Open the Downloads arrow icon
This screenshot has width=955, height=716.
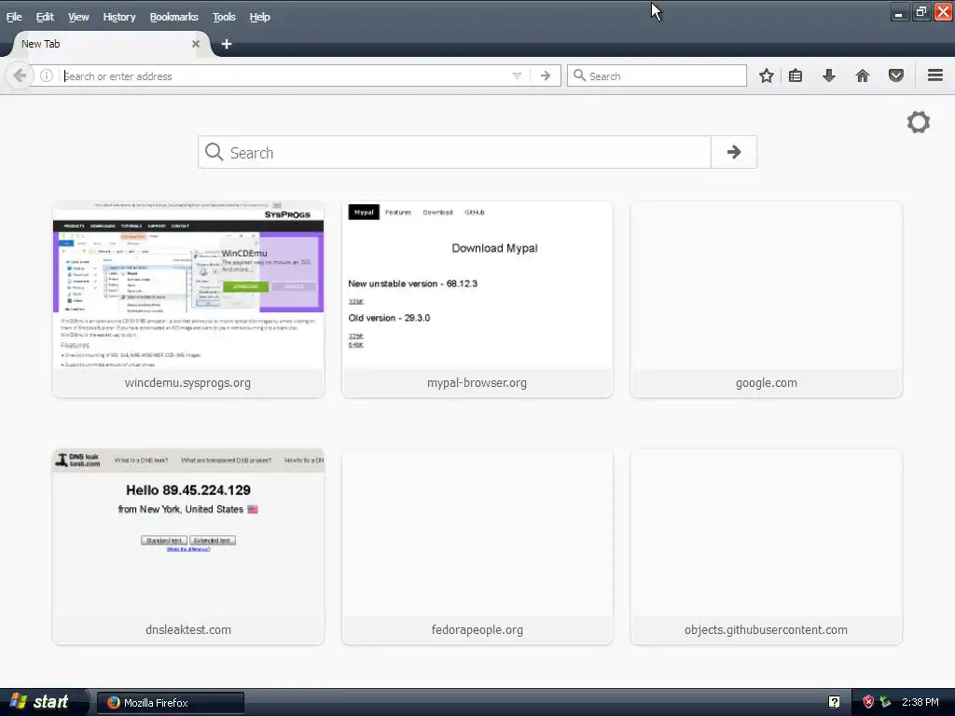(x=828, y=76)
